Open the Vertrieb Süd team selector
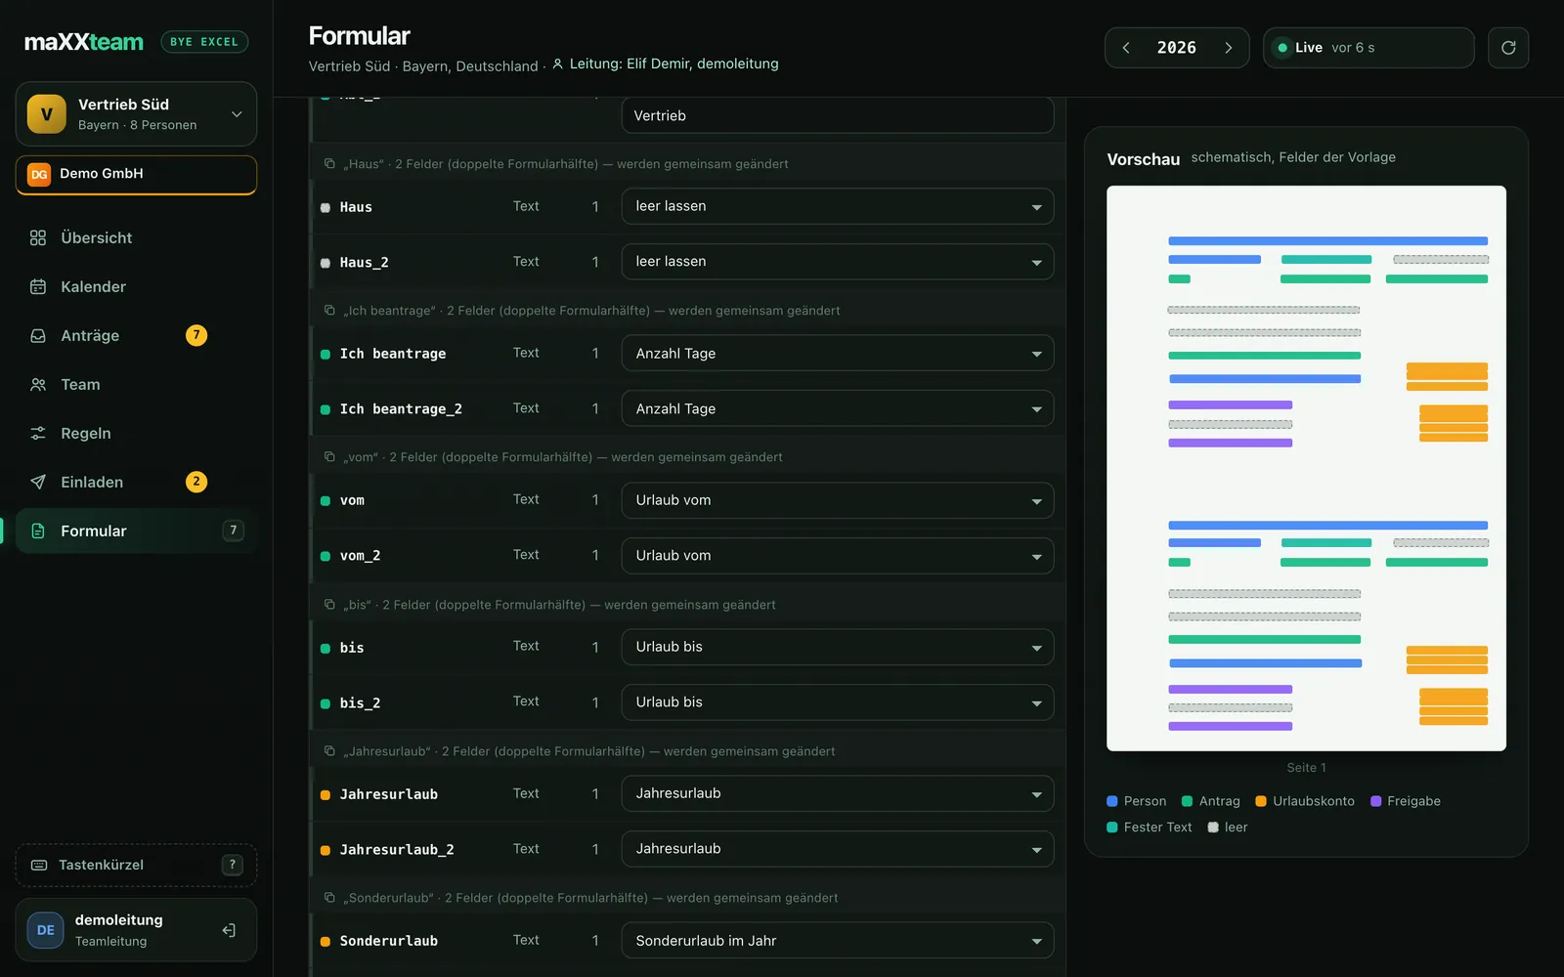The image size is (1564, 977). coord(136,114)
